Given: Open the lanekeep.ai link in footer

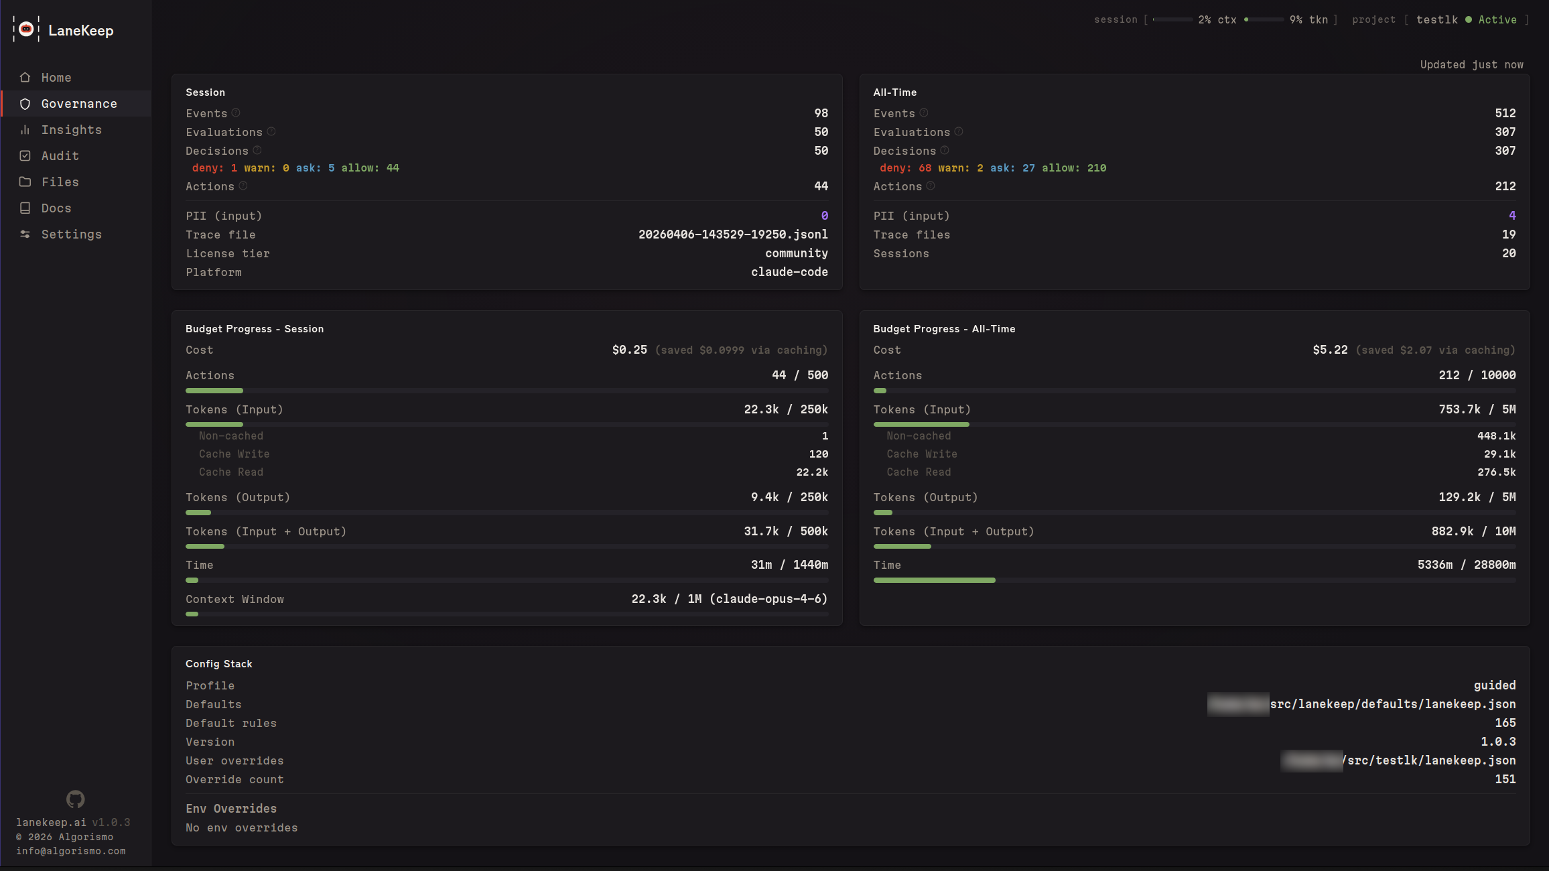Looking at the screenshot, I should pyautogui.click(x=52, y=823).
